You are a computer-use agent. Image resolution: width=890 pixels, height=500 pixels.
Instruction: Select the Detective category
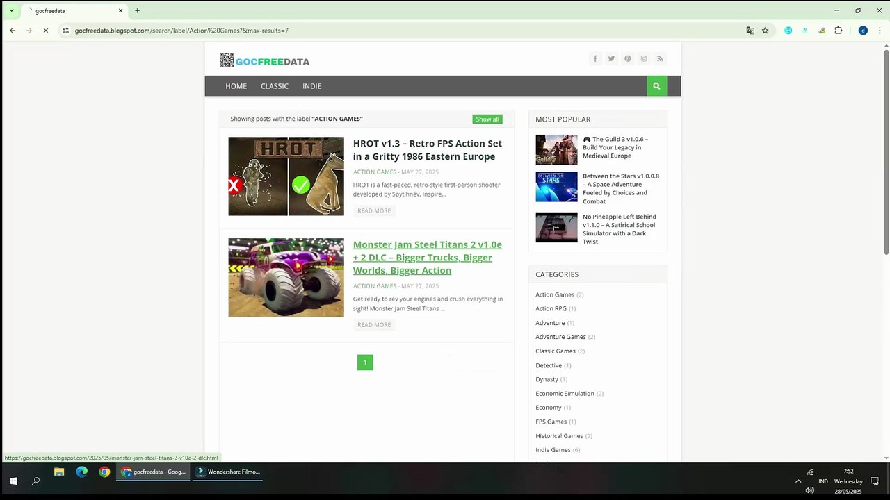(549, 365)
